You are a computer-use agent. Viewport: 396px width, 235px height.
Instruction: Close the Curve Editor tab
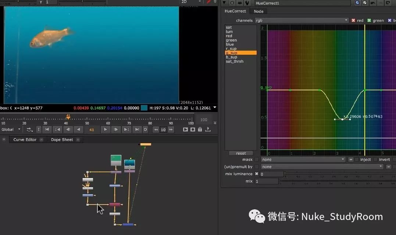[42, 140]
